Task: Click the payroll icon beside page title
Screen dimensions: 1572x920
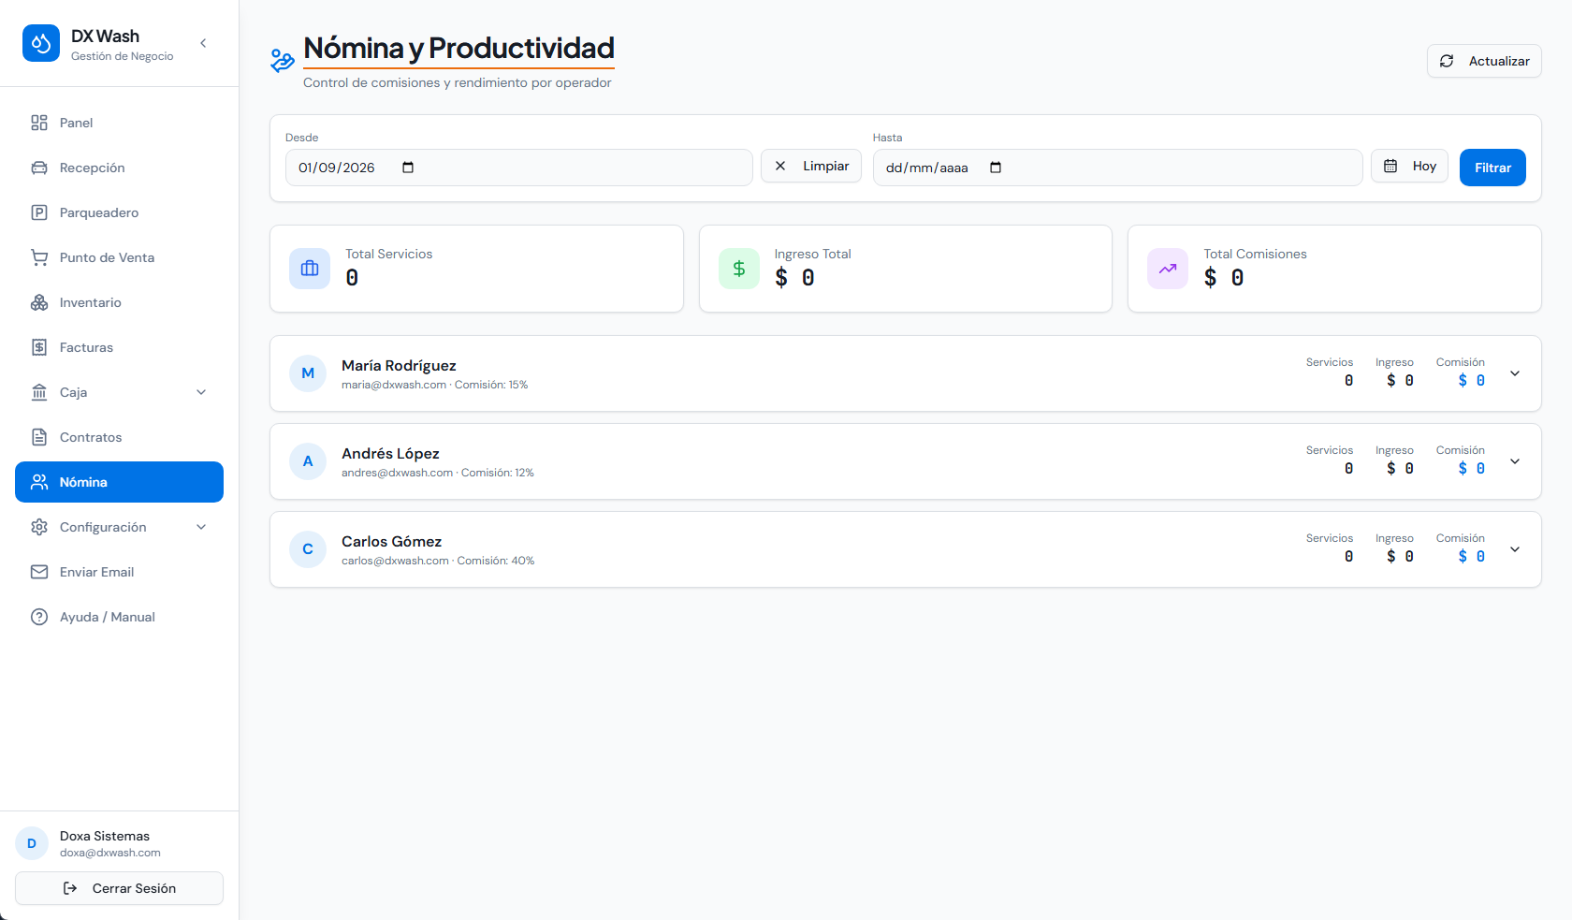Action: tap(282, 61)
